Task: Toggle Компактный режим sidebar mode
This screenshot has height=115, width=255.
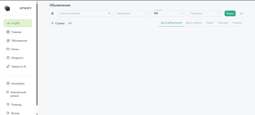Action: pos(18,94)
